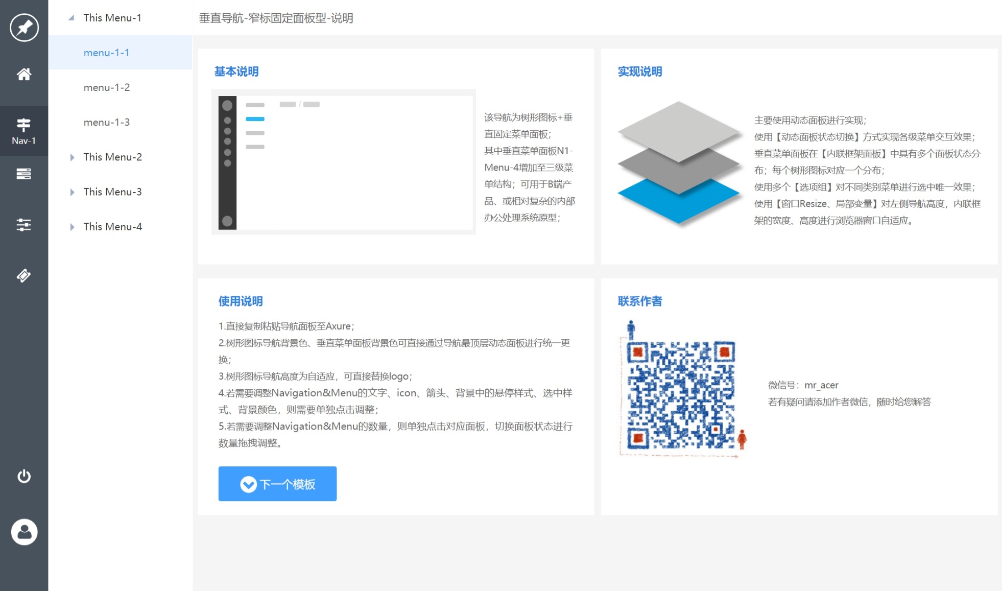
Task: Collapse the This Menu-1 arrow
Action: click(x=71, y=18)
